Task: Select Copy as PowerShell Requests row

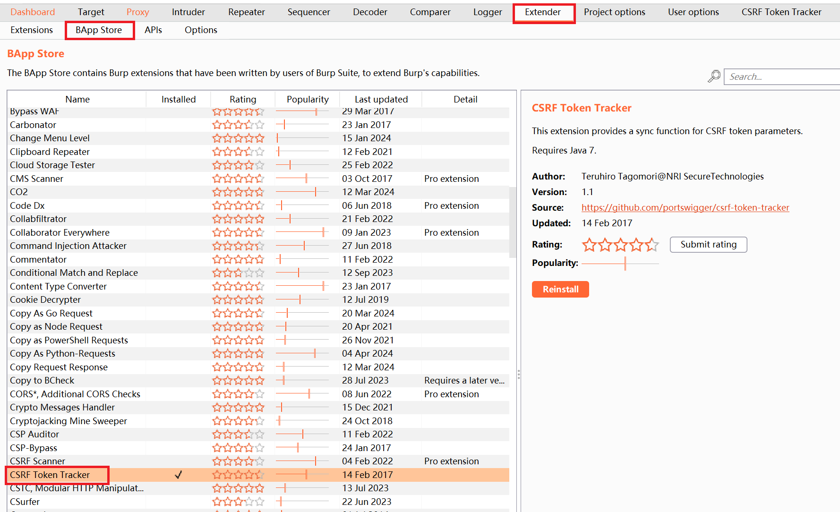Action: coord(258,340)
